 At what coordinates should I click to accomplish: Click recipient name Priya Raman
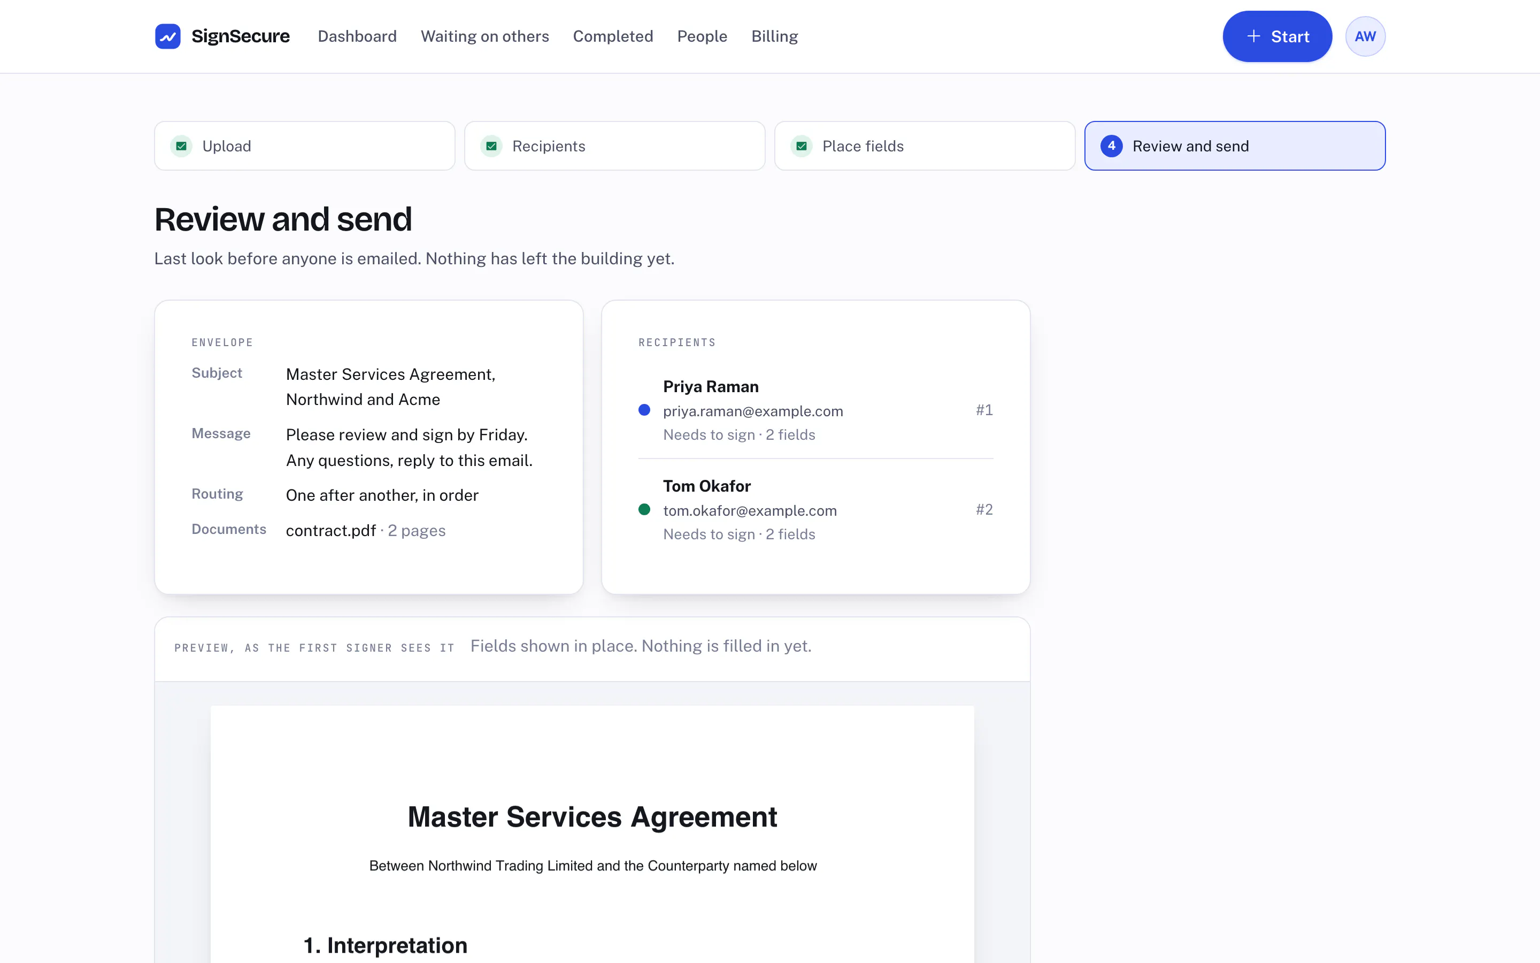click(711, 387)
